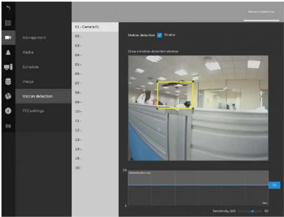This screenshot has height=217, width=284.
Task: Select camera channel 11
Action: [x=95, y=121]
